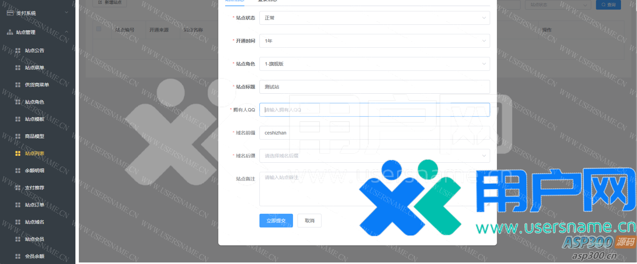Viewport: 637px width, 264px height.
Task: Click the 站点编号 column header
Action: pyautogui.click(x=125, y=30)
